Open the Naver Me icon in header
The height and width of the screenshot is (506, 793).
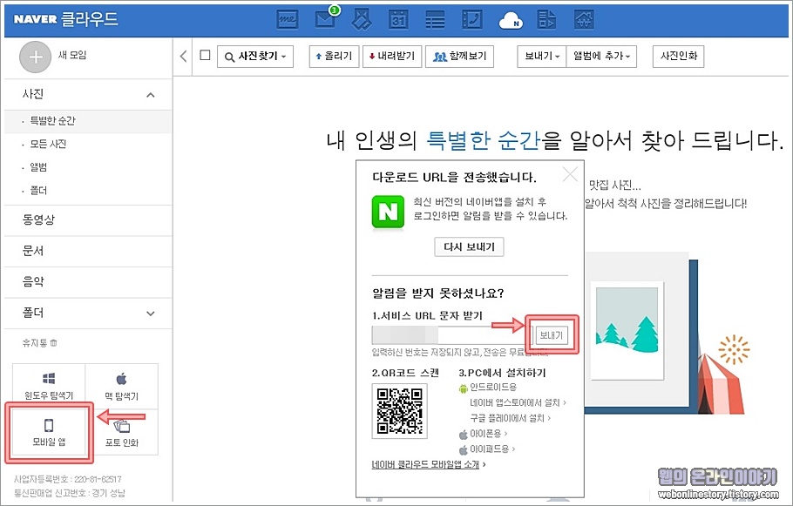click(288, 20)
